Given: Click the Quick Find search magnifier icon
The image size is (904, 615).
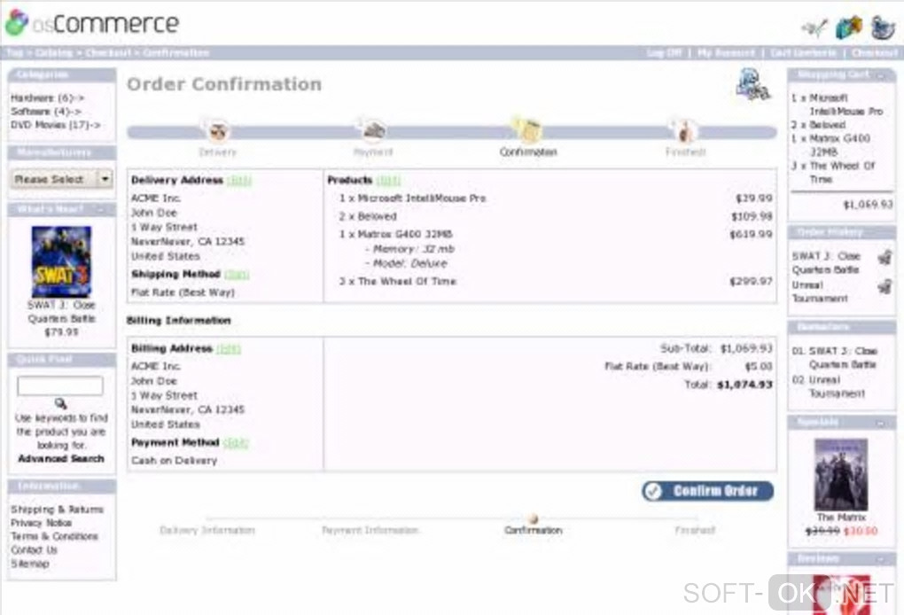Looking at the screenshot, I should click(60, 403).
